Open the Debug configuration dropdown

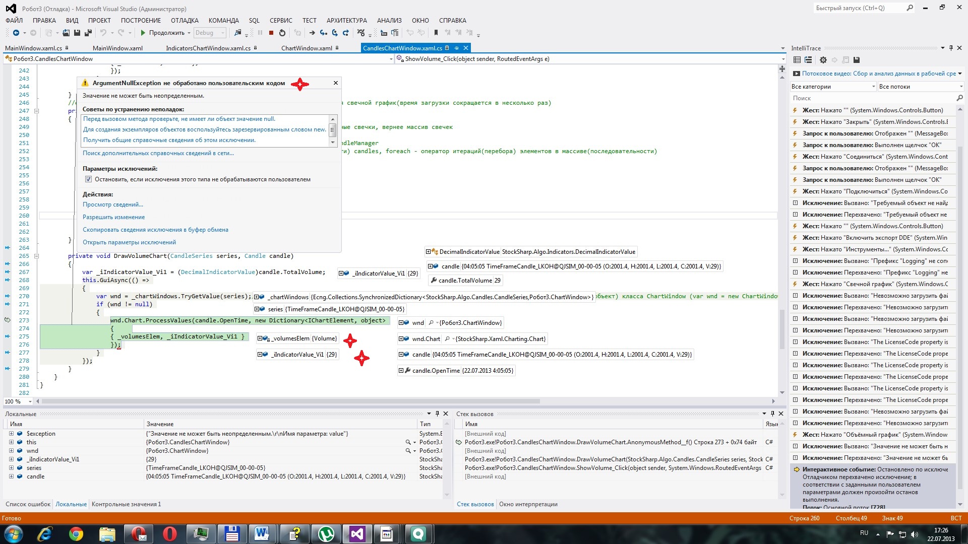[210, 33]
